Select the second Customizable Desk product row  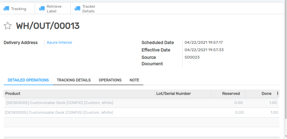59,112
